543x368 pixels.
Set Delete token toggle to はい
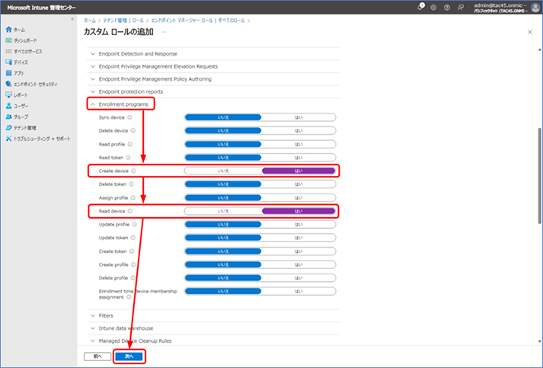click(x=299, y=184)
